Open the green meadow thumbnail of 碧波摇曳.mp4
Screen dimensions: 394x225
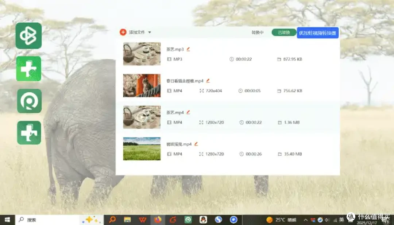pyautogui.click(x=142, y=149)
